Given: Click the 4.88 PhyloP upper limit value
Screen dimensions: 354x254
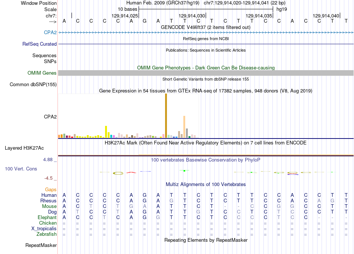Looking at the screenshot, I should 48,160.
